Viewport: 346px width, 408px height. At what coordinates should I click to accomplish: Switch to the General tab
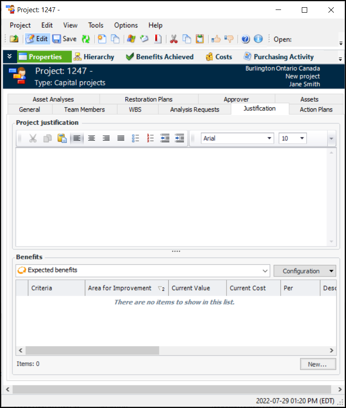pyautogui.click(x=30, y=109)
